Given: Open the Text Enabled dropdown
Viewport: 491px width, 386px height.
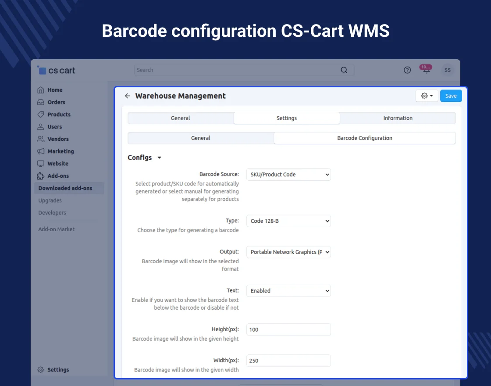Looking at the screenshot, I should click(288, 291).
